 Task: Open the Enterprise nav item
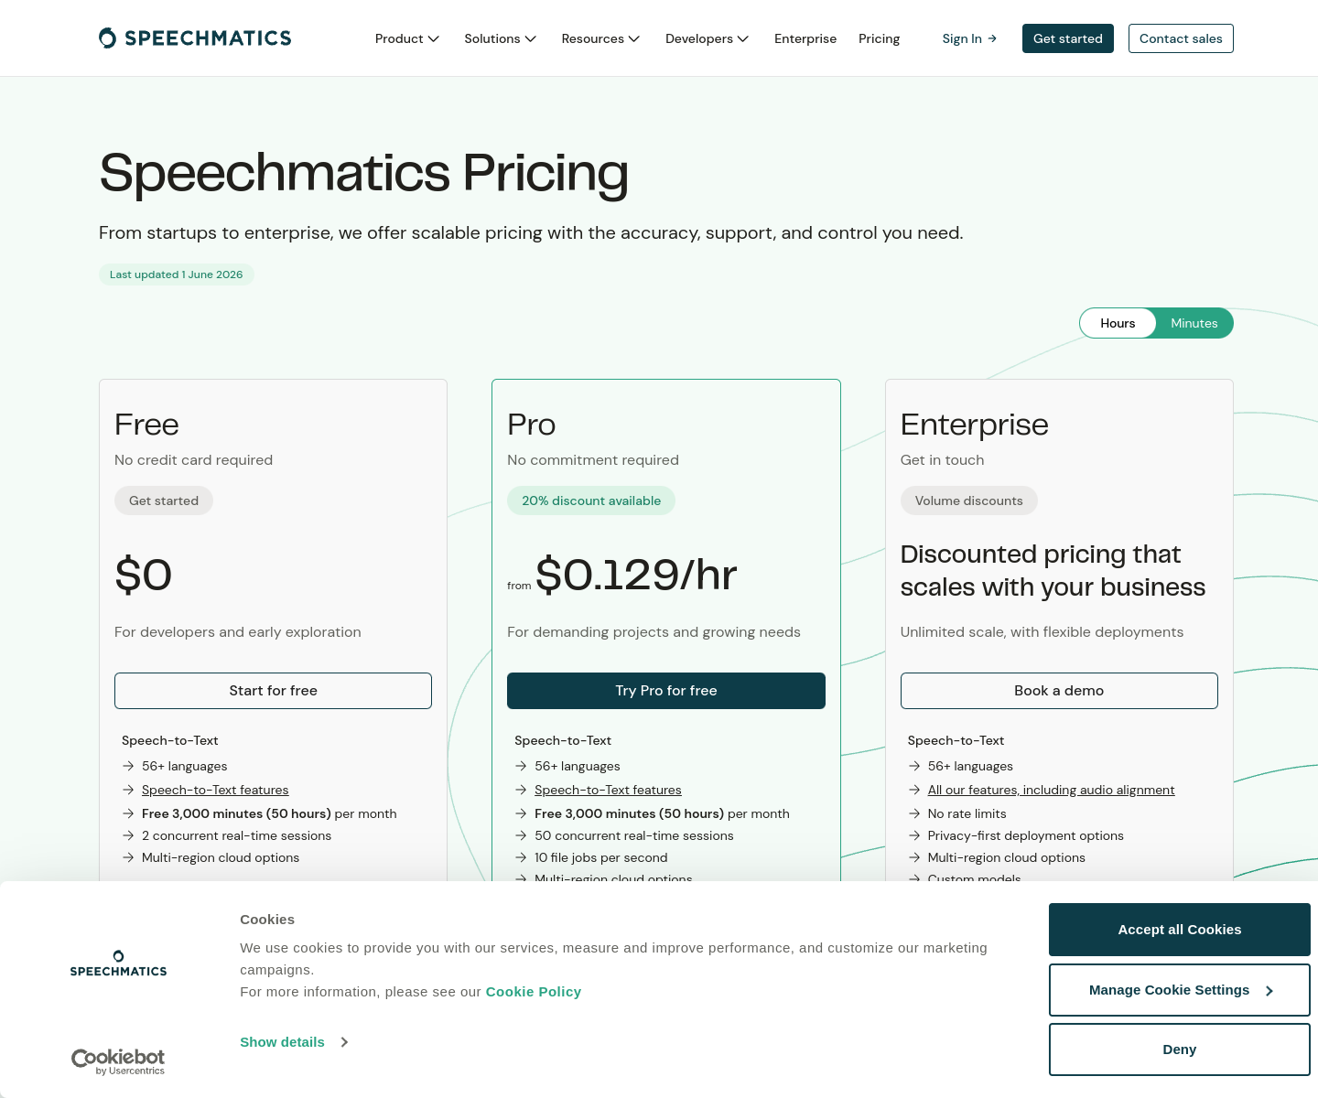(x=805, y=38)
